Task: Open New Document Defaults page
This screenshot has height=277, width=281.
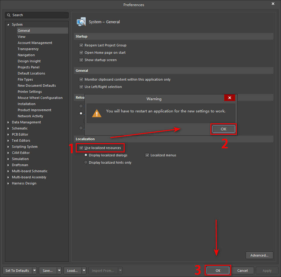Action: point(37,86)
